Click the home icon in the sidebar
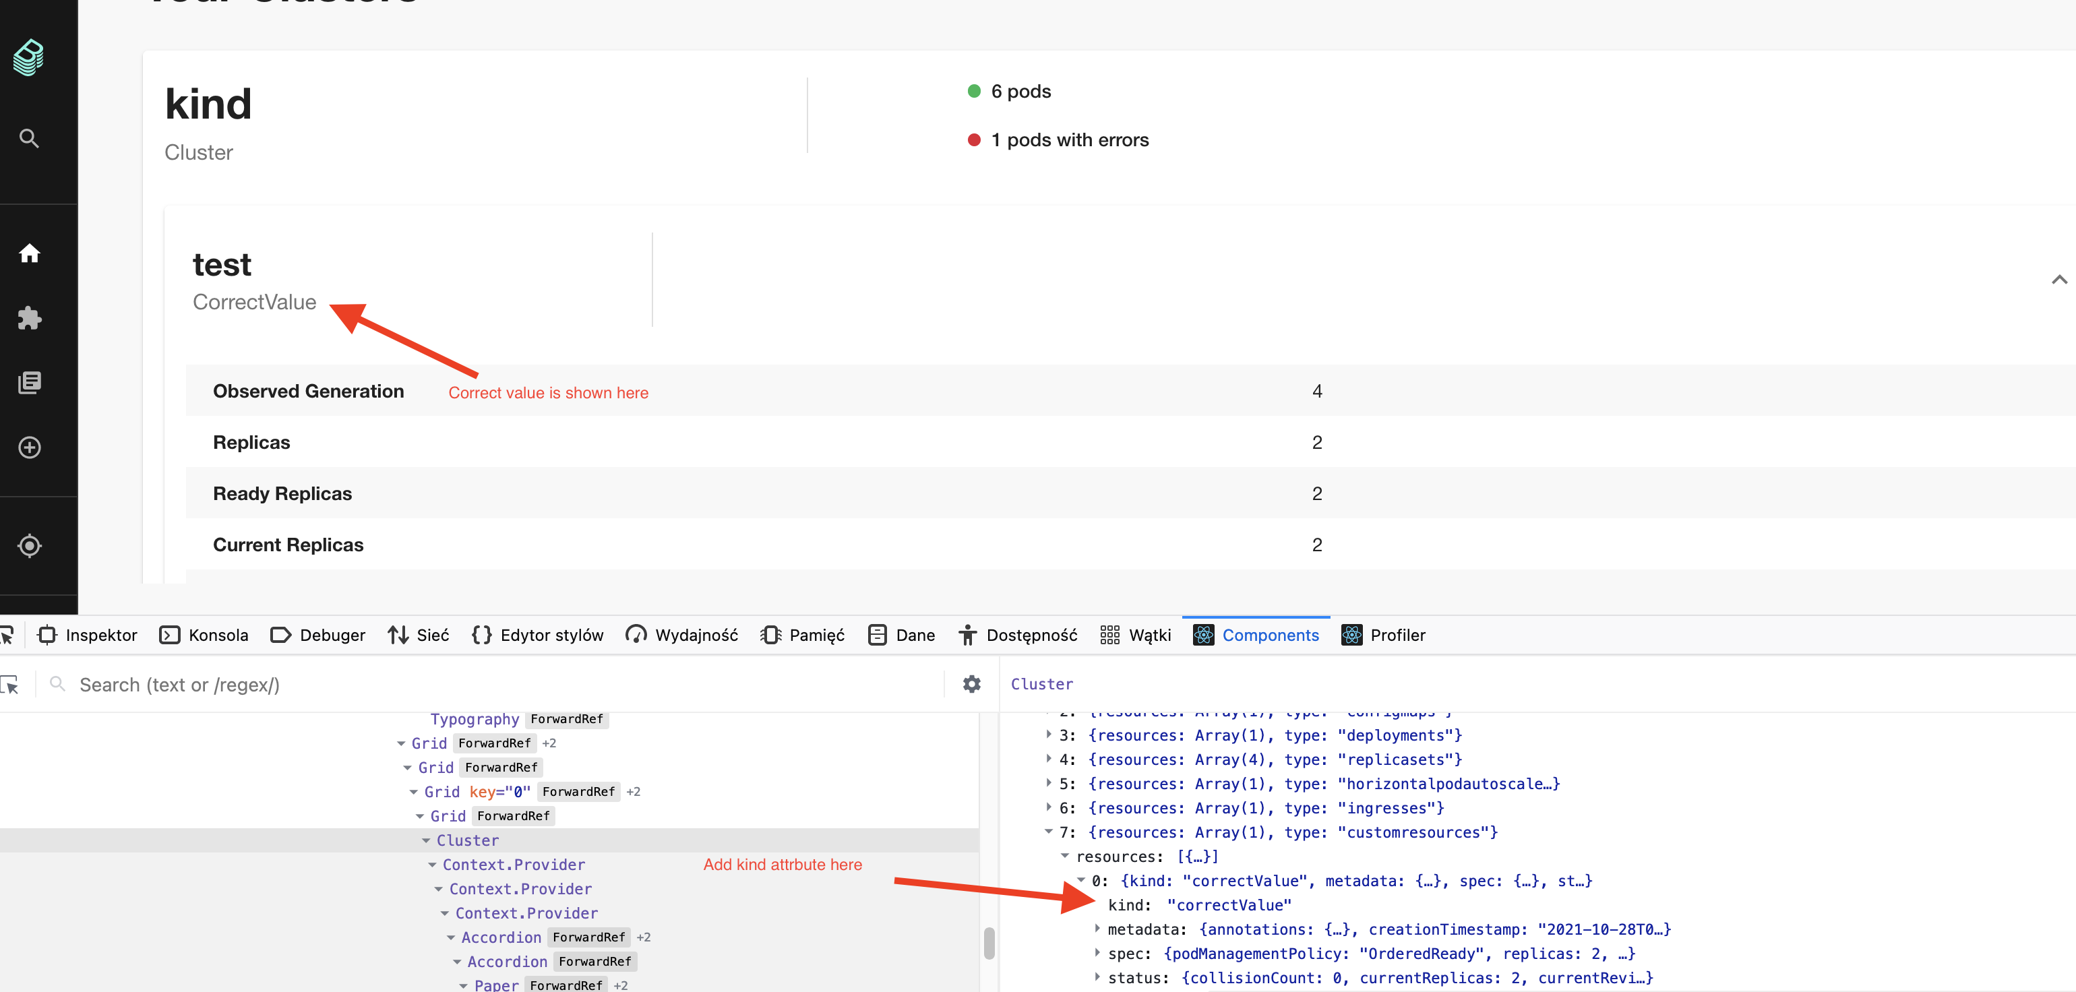 (x=29, y=252)
